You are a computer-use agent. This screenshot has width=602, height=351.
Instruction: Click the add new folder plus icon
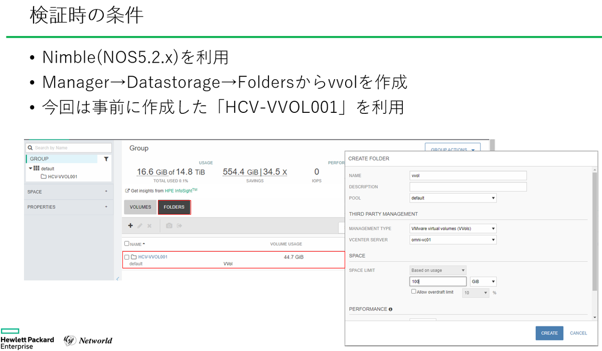click(x=131, y=225)
